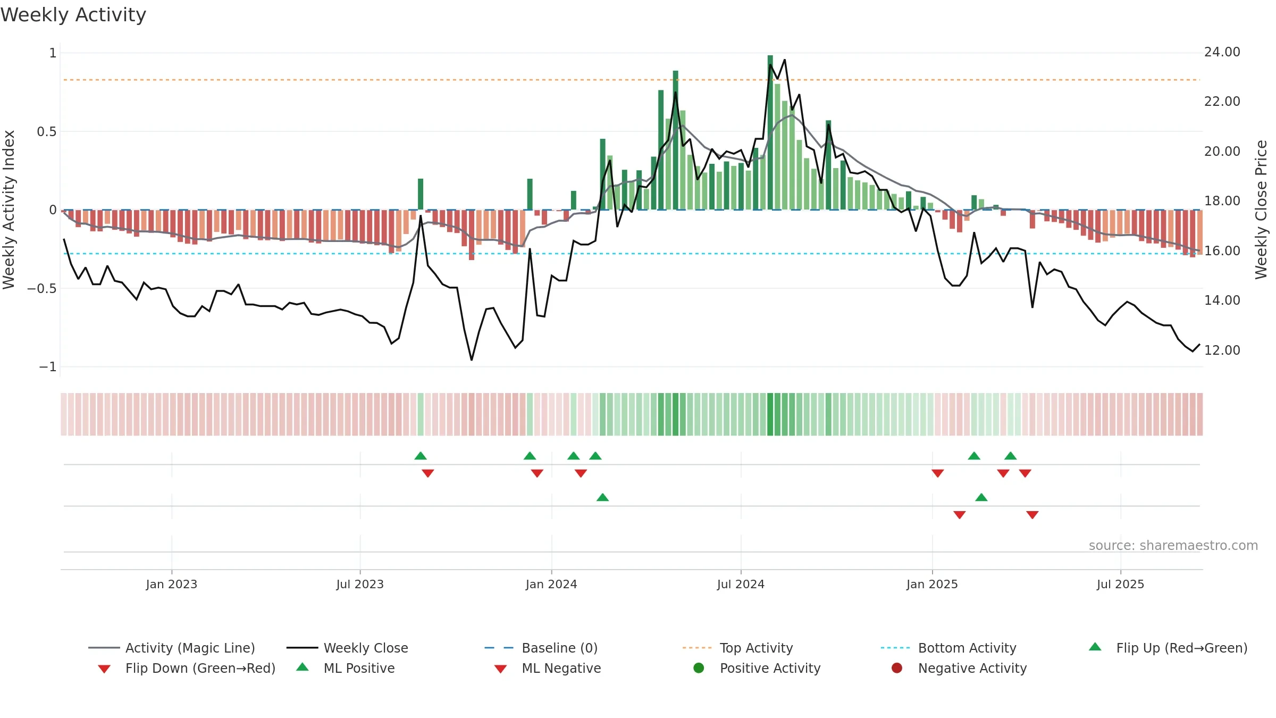
Task: Click the 20.00 price axis label
Action: coord(1222,152)
